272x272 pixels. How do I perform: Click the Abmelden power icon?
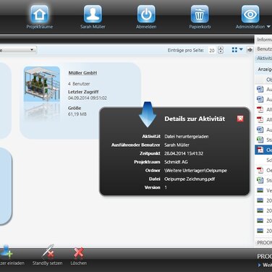pyautogui.click(x=146, y=14)
